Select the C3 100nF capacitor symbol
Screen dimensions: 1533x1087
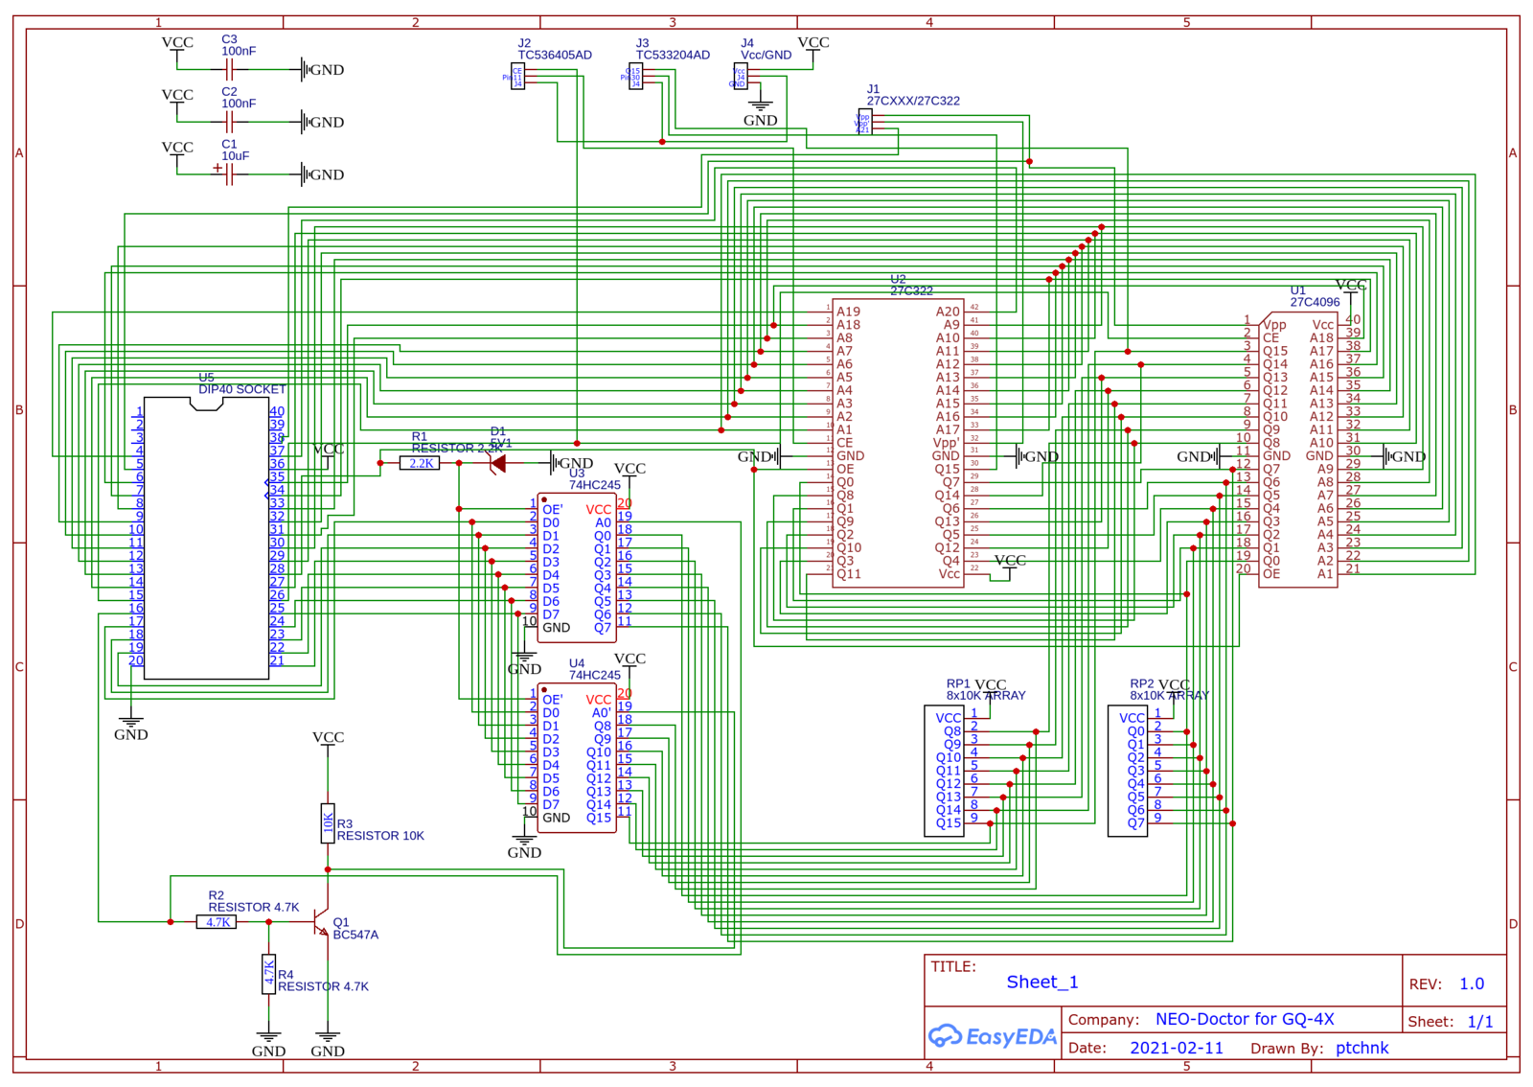(229, 70)
